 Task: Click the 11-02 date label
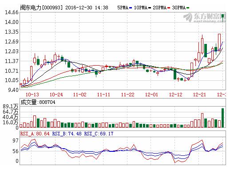[x=80, y=95]
